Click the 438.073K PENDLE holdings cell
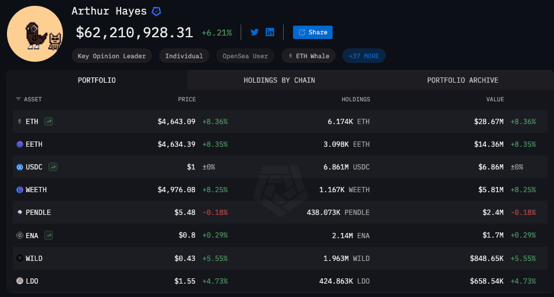Viewport: 554px width, 297px height. 338,212
